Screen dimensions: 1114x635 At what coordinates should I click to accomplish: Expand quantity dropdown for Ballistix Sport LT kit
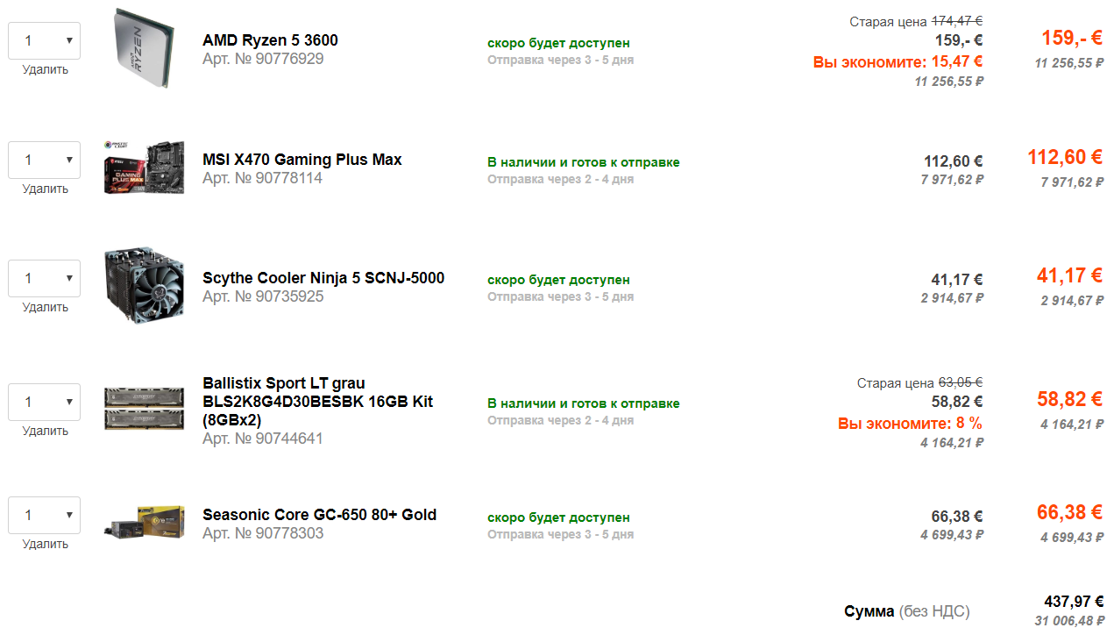pyautogui.click(x=45, y=402)
